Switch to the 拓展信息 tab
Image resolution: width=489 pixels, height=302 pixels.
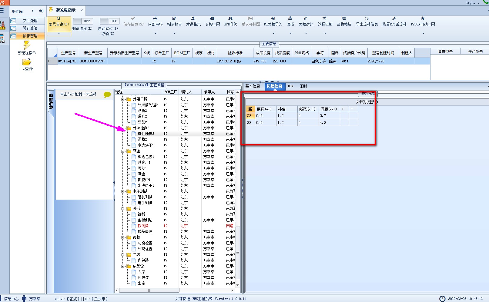(x=274, y=86)
